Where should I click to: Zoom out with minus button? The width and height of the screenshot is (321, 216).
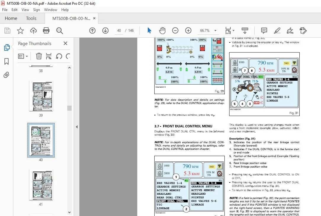(x=175, y=31)
